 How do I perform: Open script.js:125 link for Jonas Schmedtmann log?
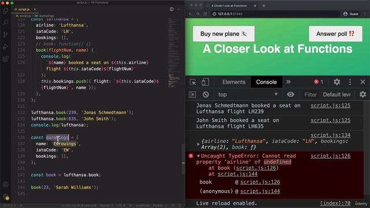pos(330,106)
